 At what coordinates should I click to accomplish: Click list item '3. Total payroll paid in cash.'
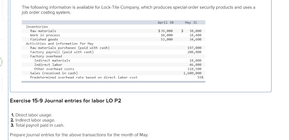click(x=38, y=125)
